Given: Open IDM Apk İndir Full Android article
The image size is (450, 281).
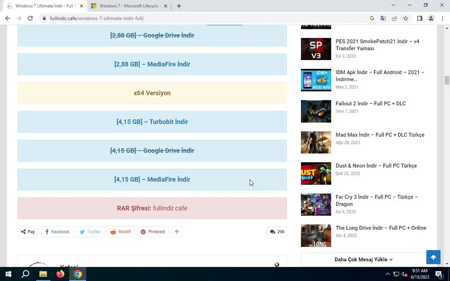Looking at the screenshot, I should (x=380, y=76).
